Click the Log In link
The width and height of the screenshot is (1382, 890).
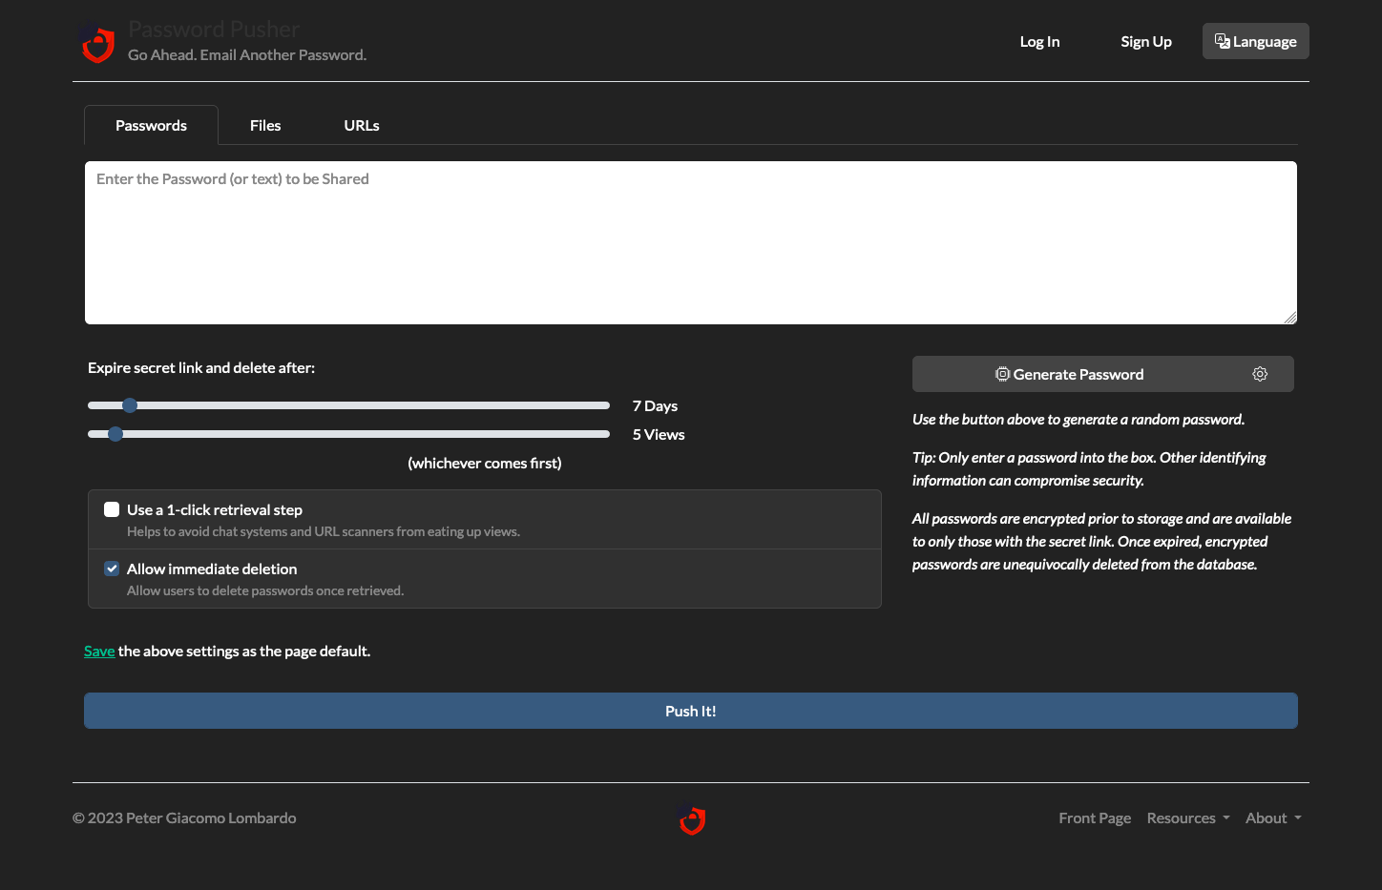(1039, 41)
